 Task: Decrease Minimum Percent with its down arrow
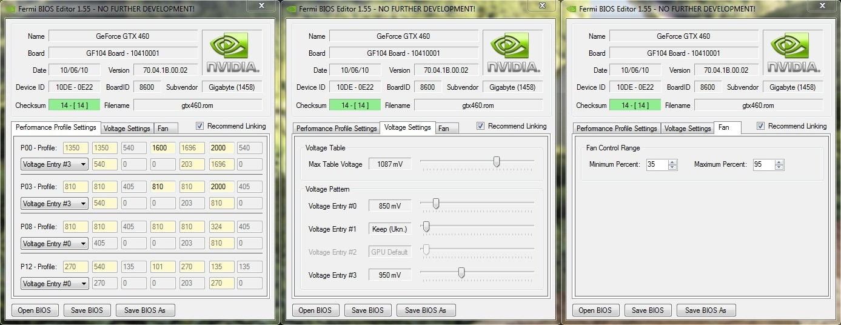(x=672, y=167)
